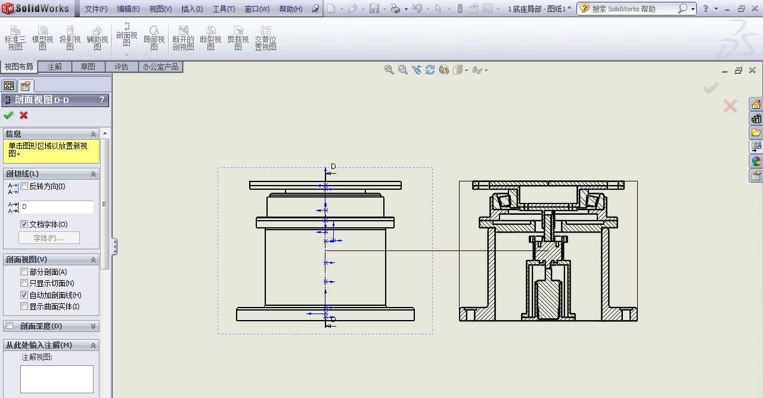The image size is (763, 398).
Task: Uncheck the 文档字体(O) checkbox
Action: pyautogui.click(x=24, y=224)
